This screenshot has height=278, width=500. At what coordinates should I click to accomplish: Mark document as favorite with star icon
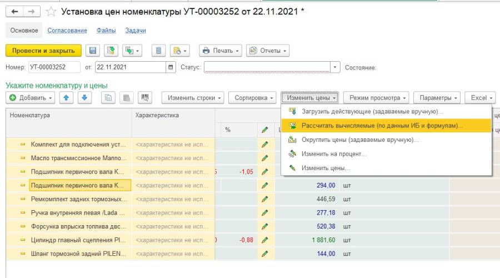(51, 12)
